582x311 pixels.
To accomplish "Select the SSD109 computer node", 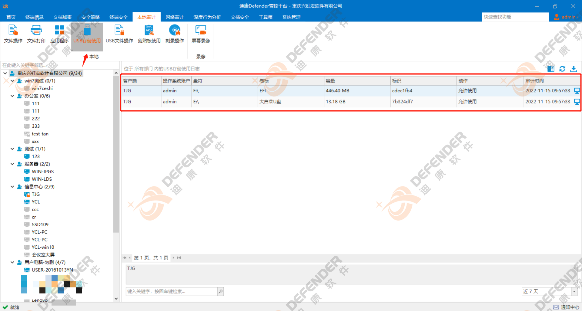I will click(40, 224).
